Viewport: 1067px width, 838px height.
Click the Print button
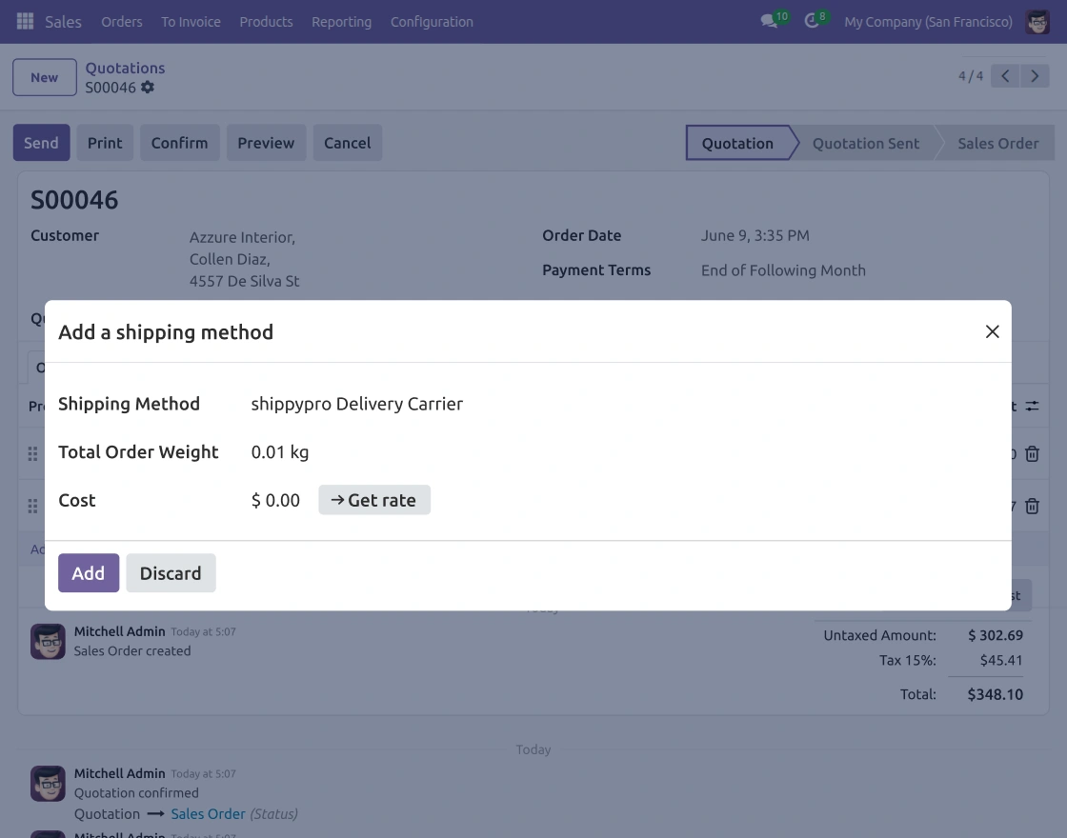click(105, 143)
